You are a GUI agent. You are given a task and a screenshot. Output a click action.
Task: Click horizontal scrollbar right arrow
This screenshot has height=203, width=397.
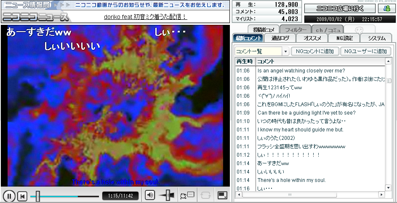click(x=381, y=195)
